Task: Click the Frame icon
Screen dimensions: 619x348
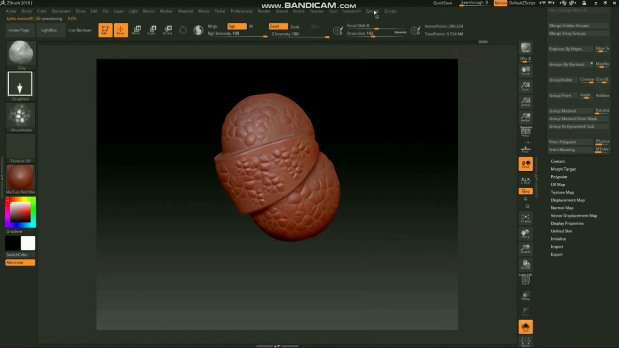Action: click(x=526, y=218)
